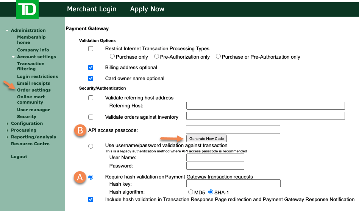Open the Merchant Login tab

[x=92, y=9]
